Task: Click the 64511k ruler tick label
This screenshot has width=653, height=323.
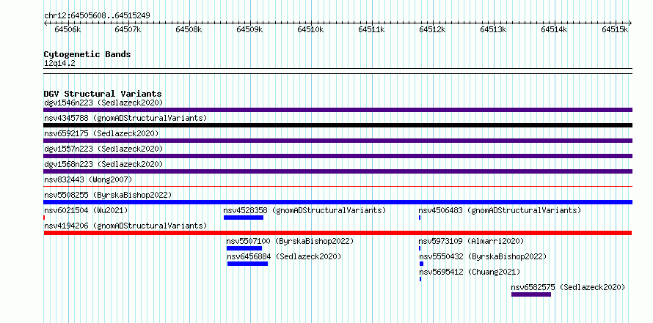Action: [x=371, y=29]
